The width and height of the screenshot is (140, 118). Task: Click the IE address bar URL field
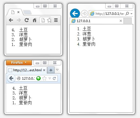110,14
